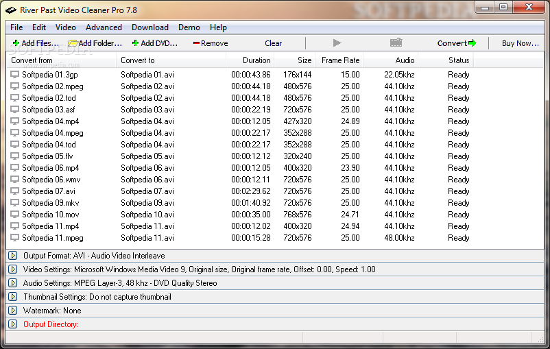Expand the Output Format section
Screen dimensions: 550x349
pyautogui.click(x=13, y=255)
